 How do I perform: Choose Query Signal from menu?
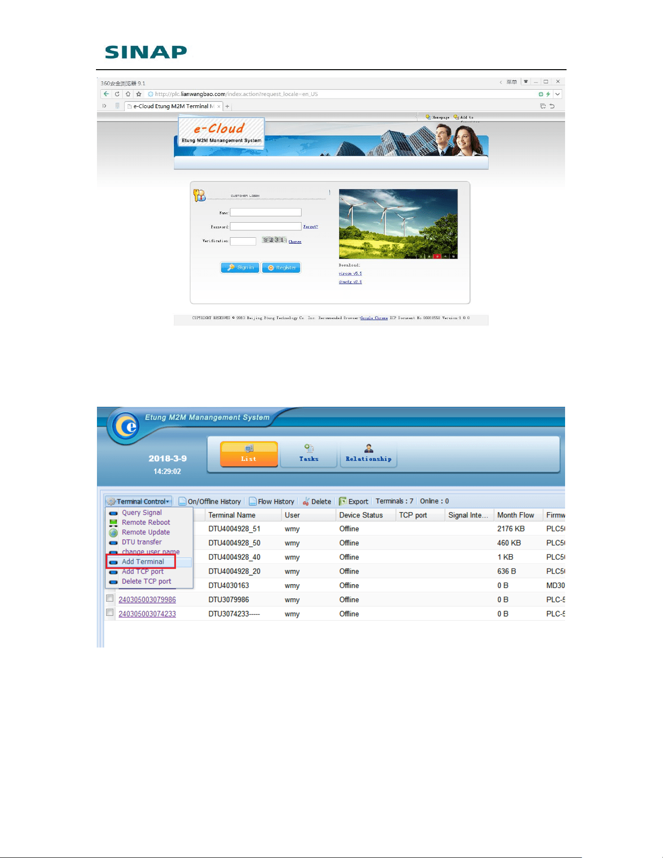(142, 513)
